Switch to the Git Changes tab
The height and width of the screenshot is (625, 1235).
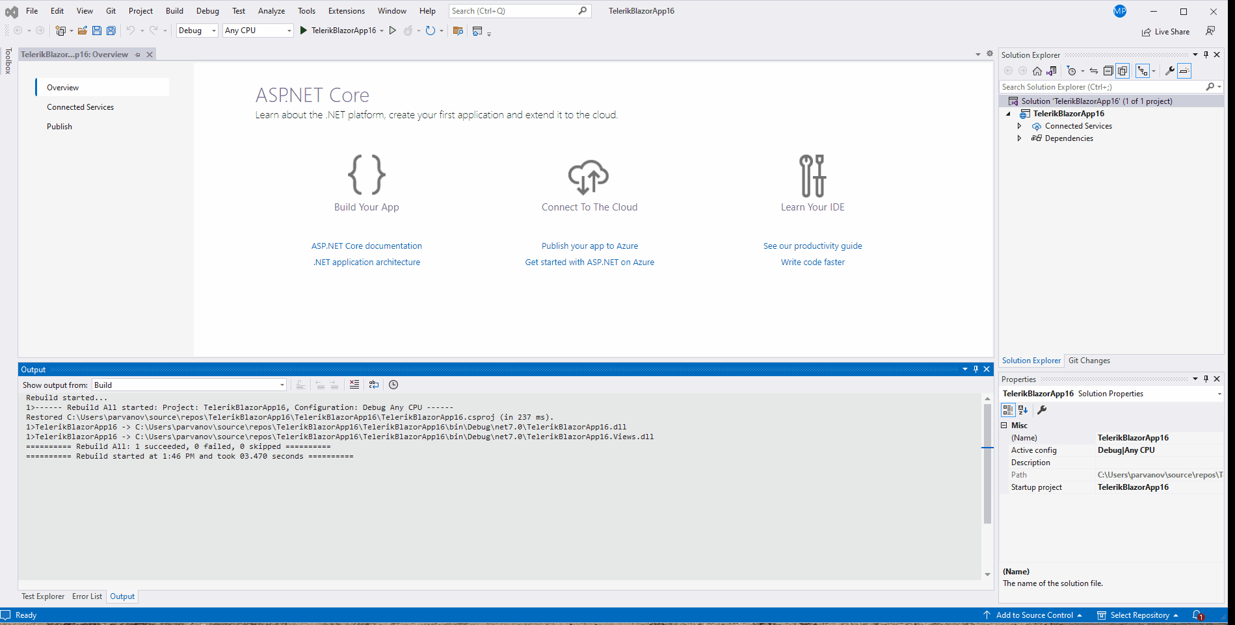[x=1089, y=361]
